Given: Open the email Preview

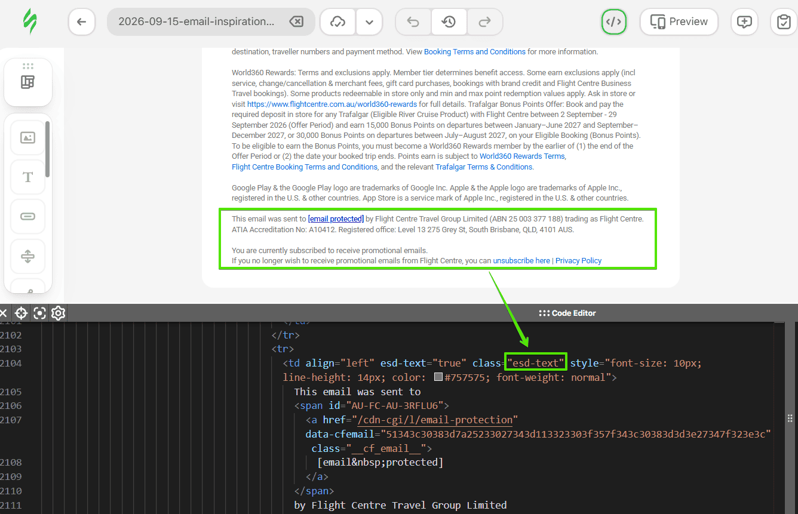Looking at the screenshot, I should point(679,22).
